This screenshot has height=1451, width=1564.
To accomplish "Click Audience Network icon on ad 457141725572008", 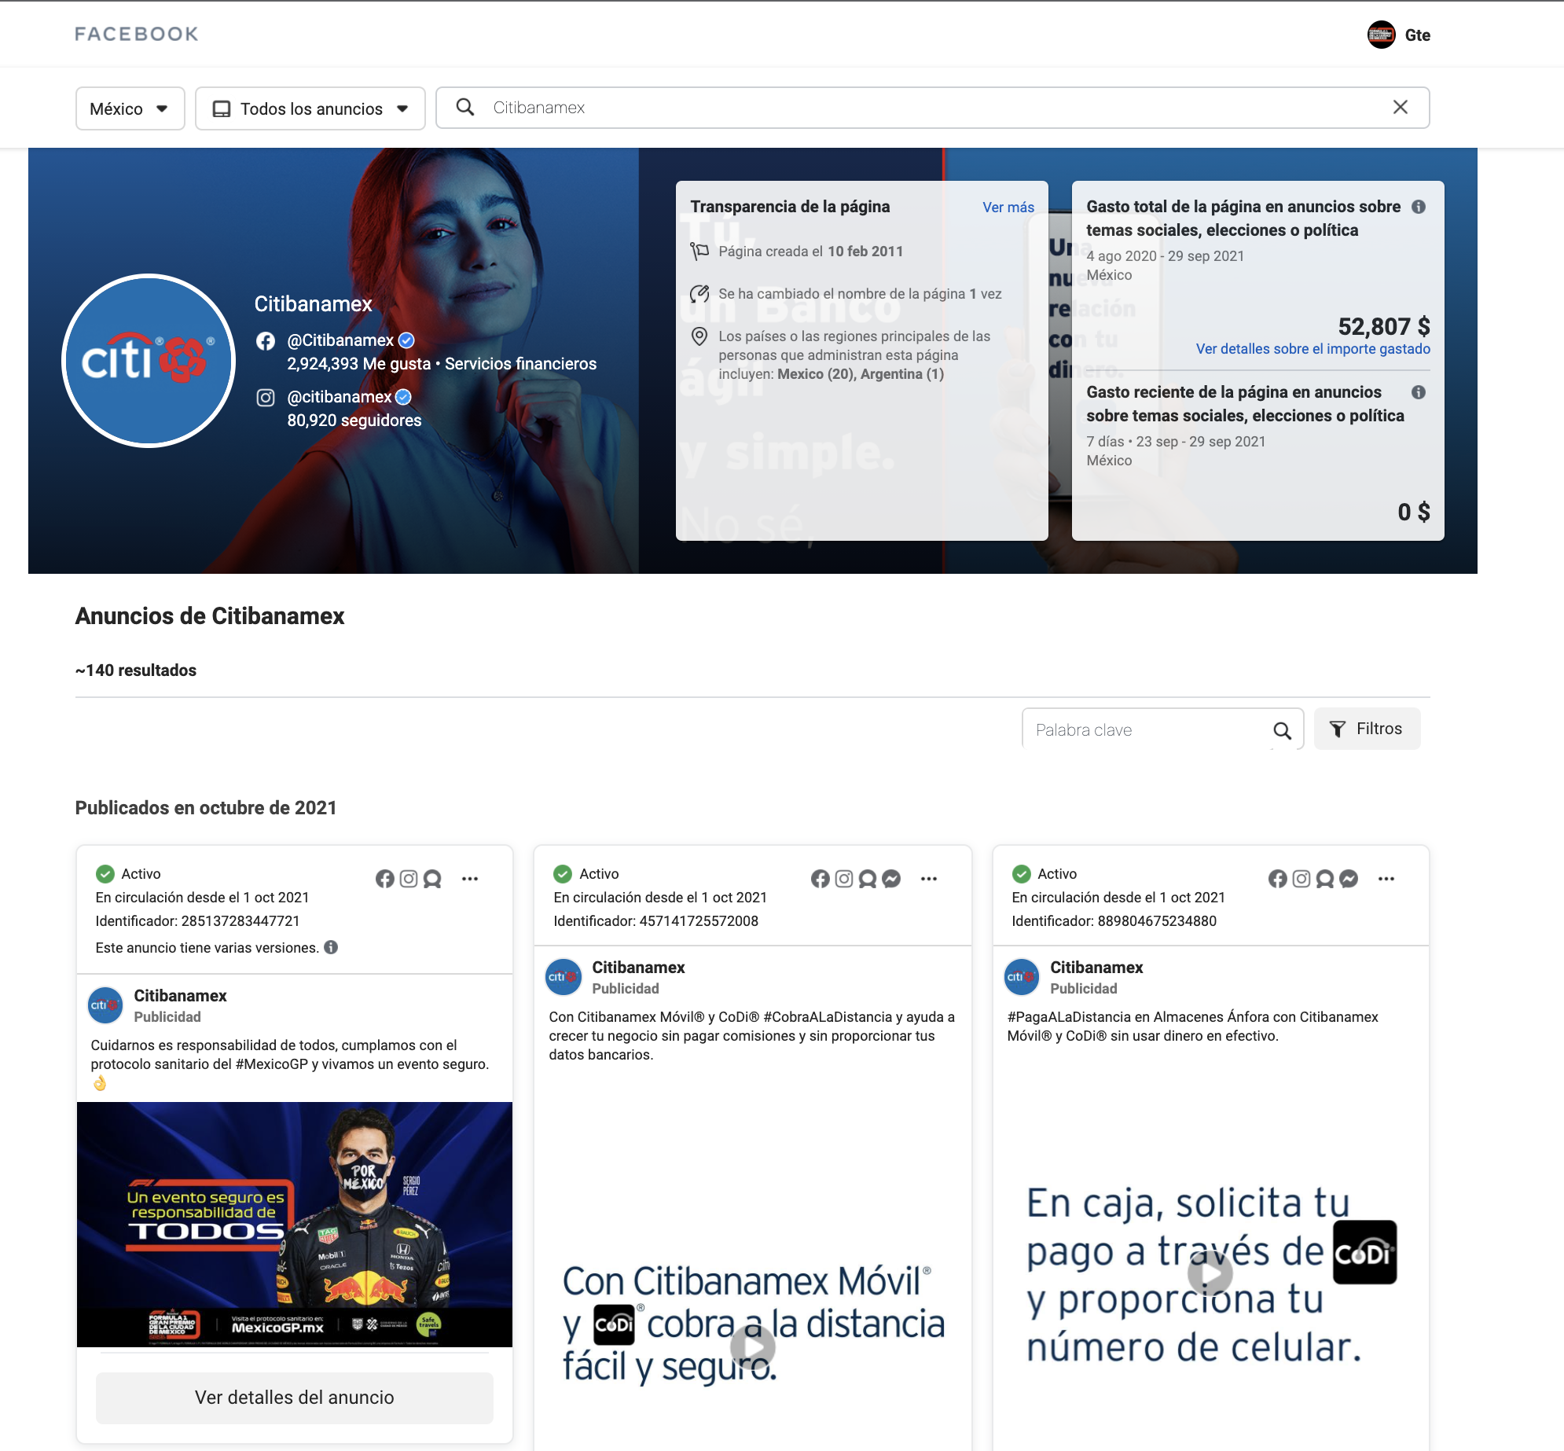I will coord(868,879).
